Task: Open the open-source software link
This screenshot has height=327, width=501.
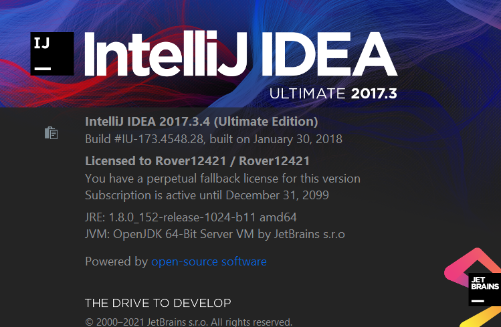Action: [209, 261]
